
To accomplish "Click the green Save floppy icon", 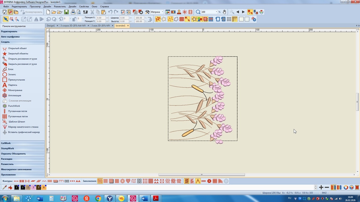I will (66, 12).
